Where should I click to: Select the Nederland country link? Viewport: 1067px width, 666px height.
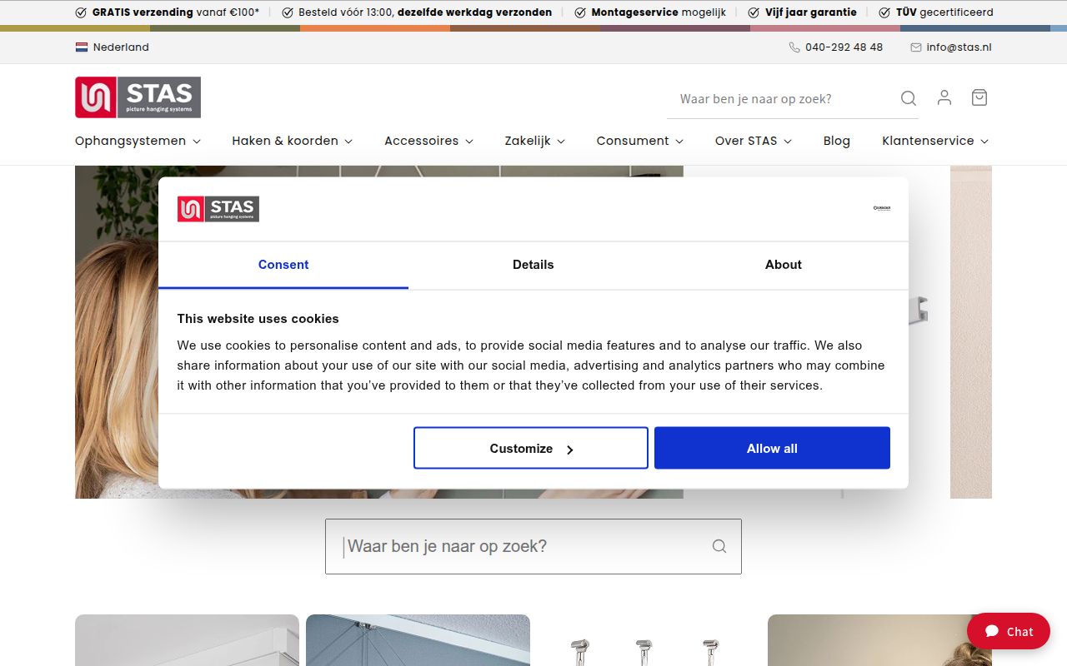click(x=121, y=47)
